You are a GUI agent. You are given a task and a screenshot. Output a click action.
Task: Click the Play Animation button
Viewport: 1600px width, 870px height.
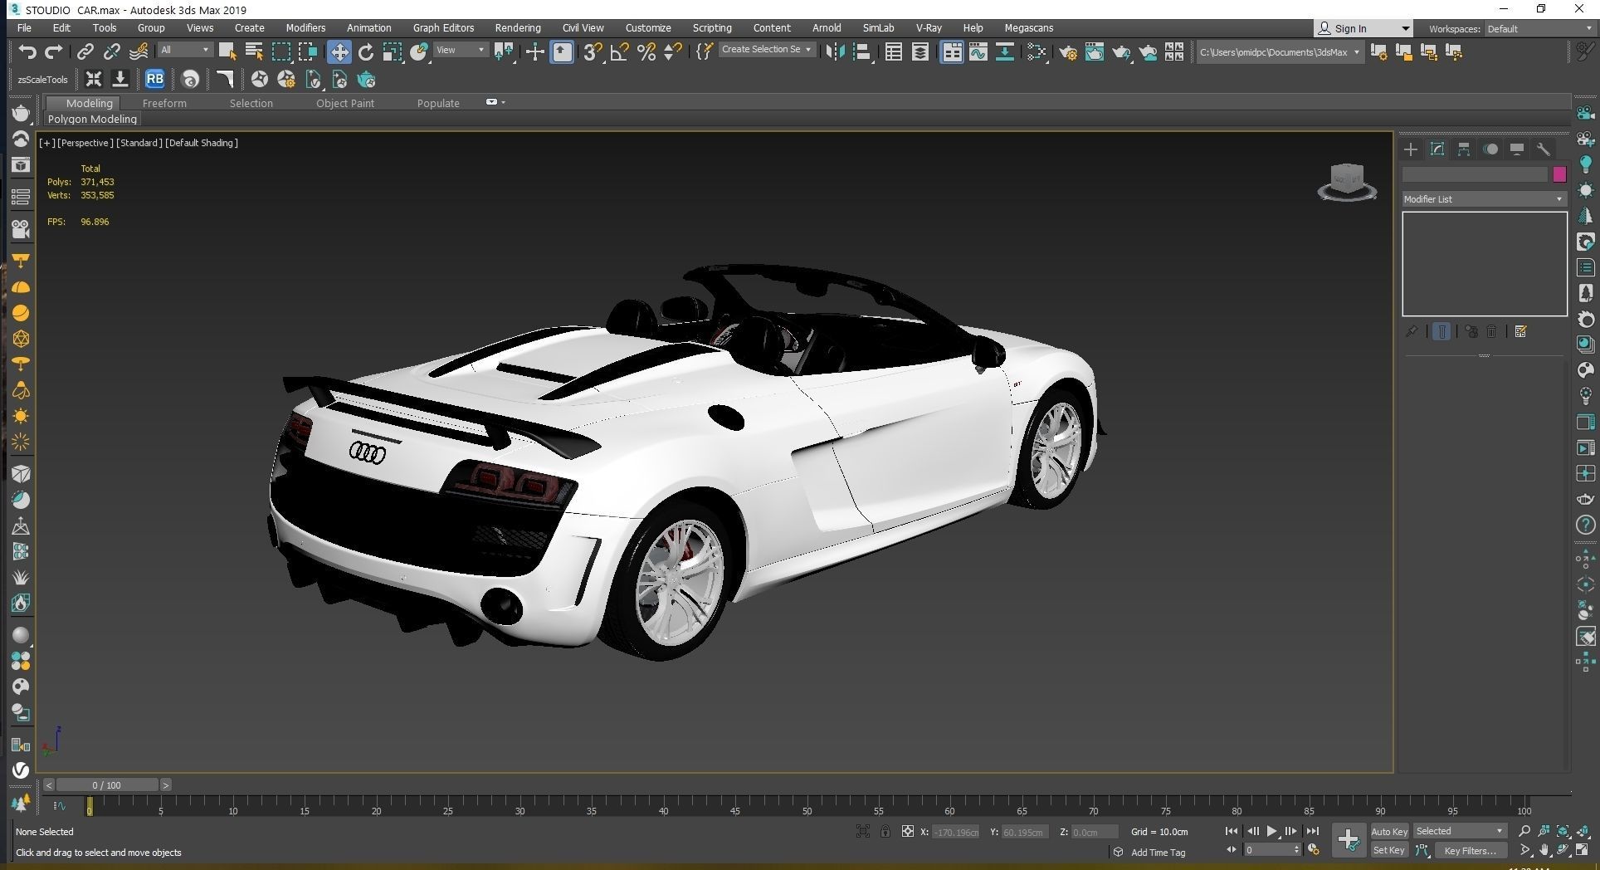click(x=1271, y=831)
